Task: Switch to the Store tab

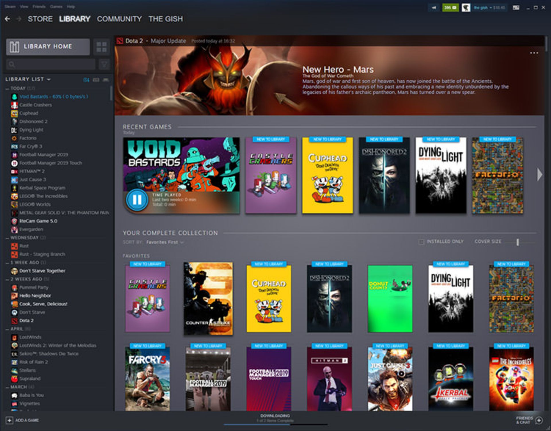Action: [x=40, y=19]
